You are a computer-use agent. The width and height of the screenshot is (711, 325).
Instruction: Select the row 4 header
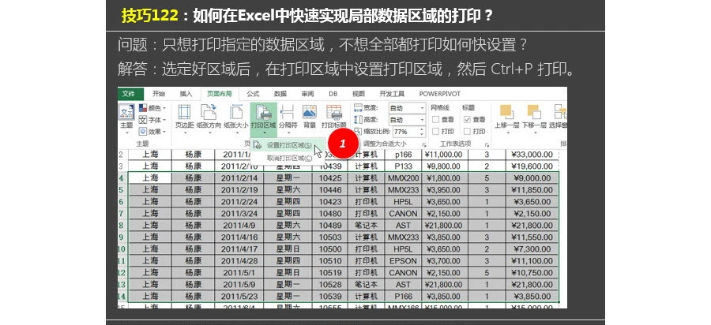tap(122, 178)
